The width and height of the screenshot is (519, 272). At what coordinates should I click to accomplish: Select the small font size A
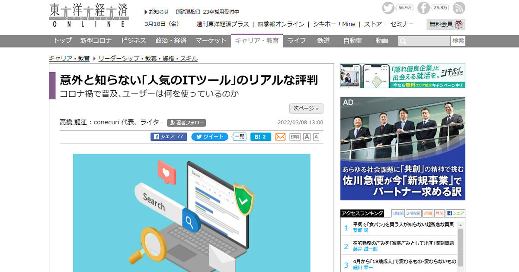316,137
